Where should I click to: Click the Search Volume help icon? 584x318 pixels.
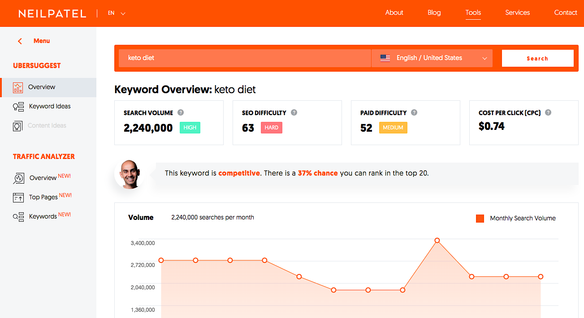[181, 112]
